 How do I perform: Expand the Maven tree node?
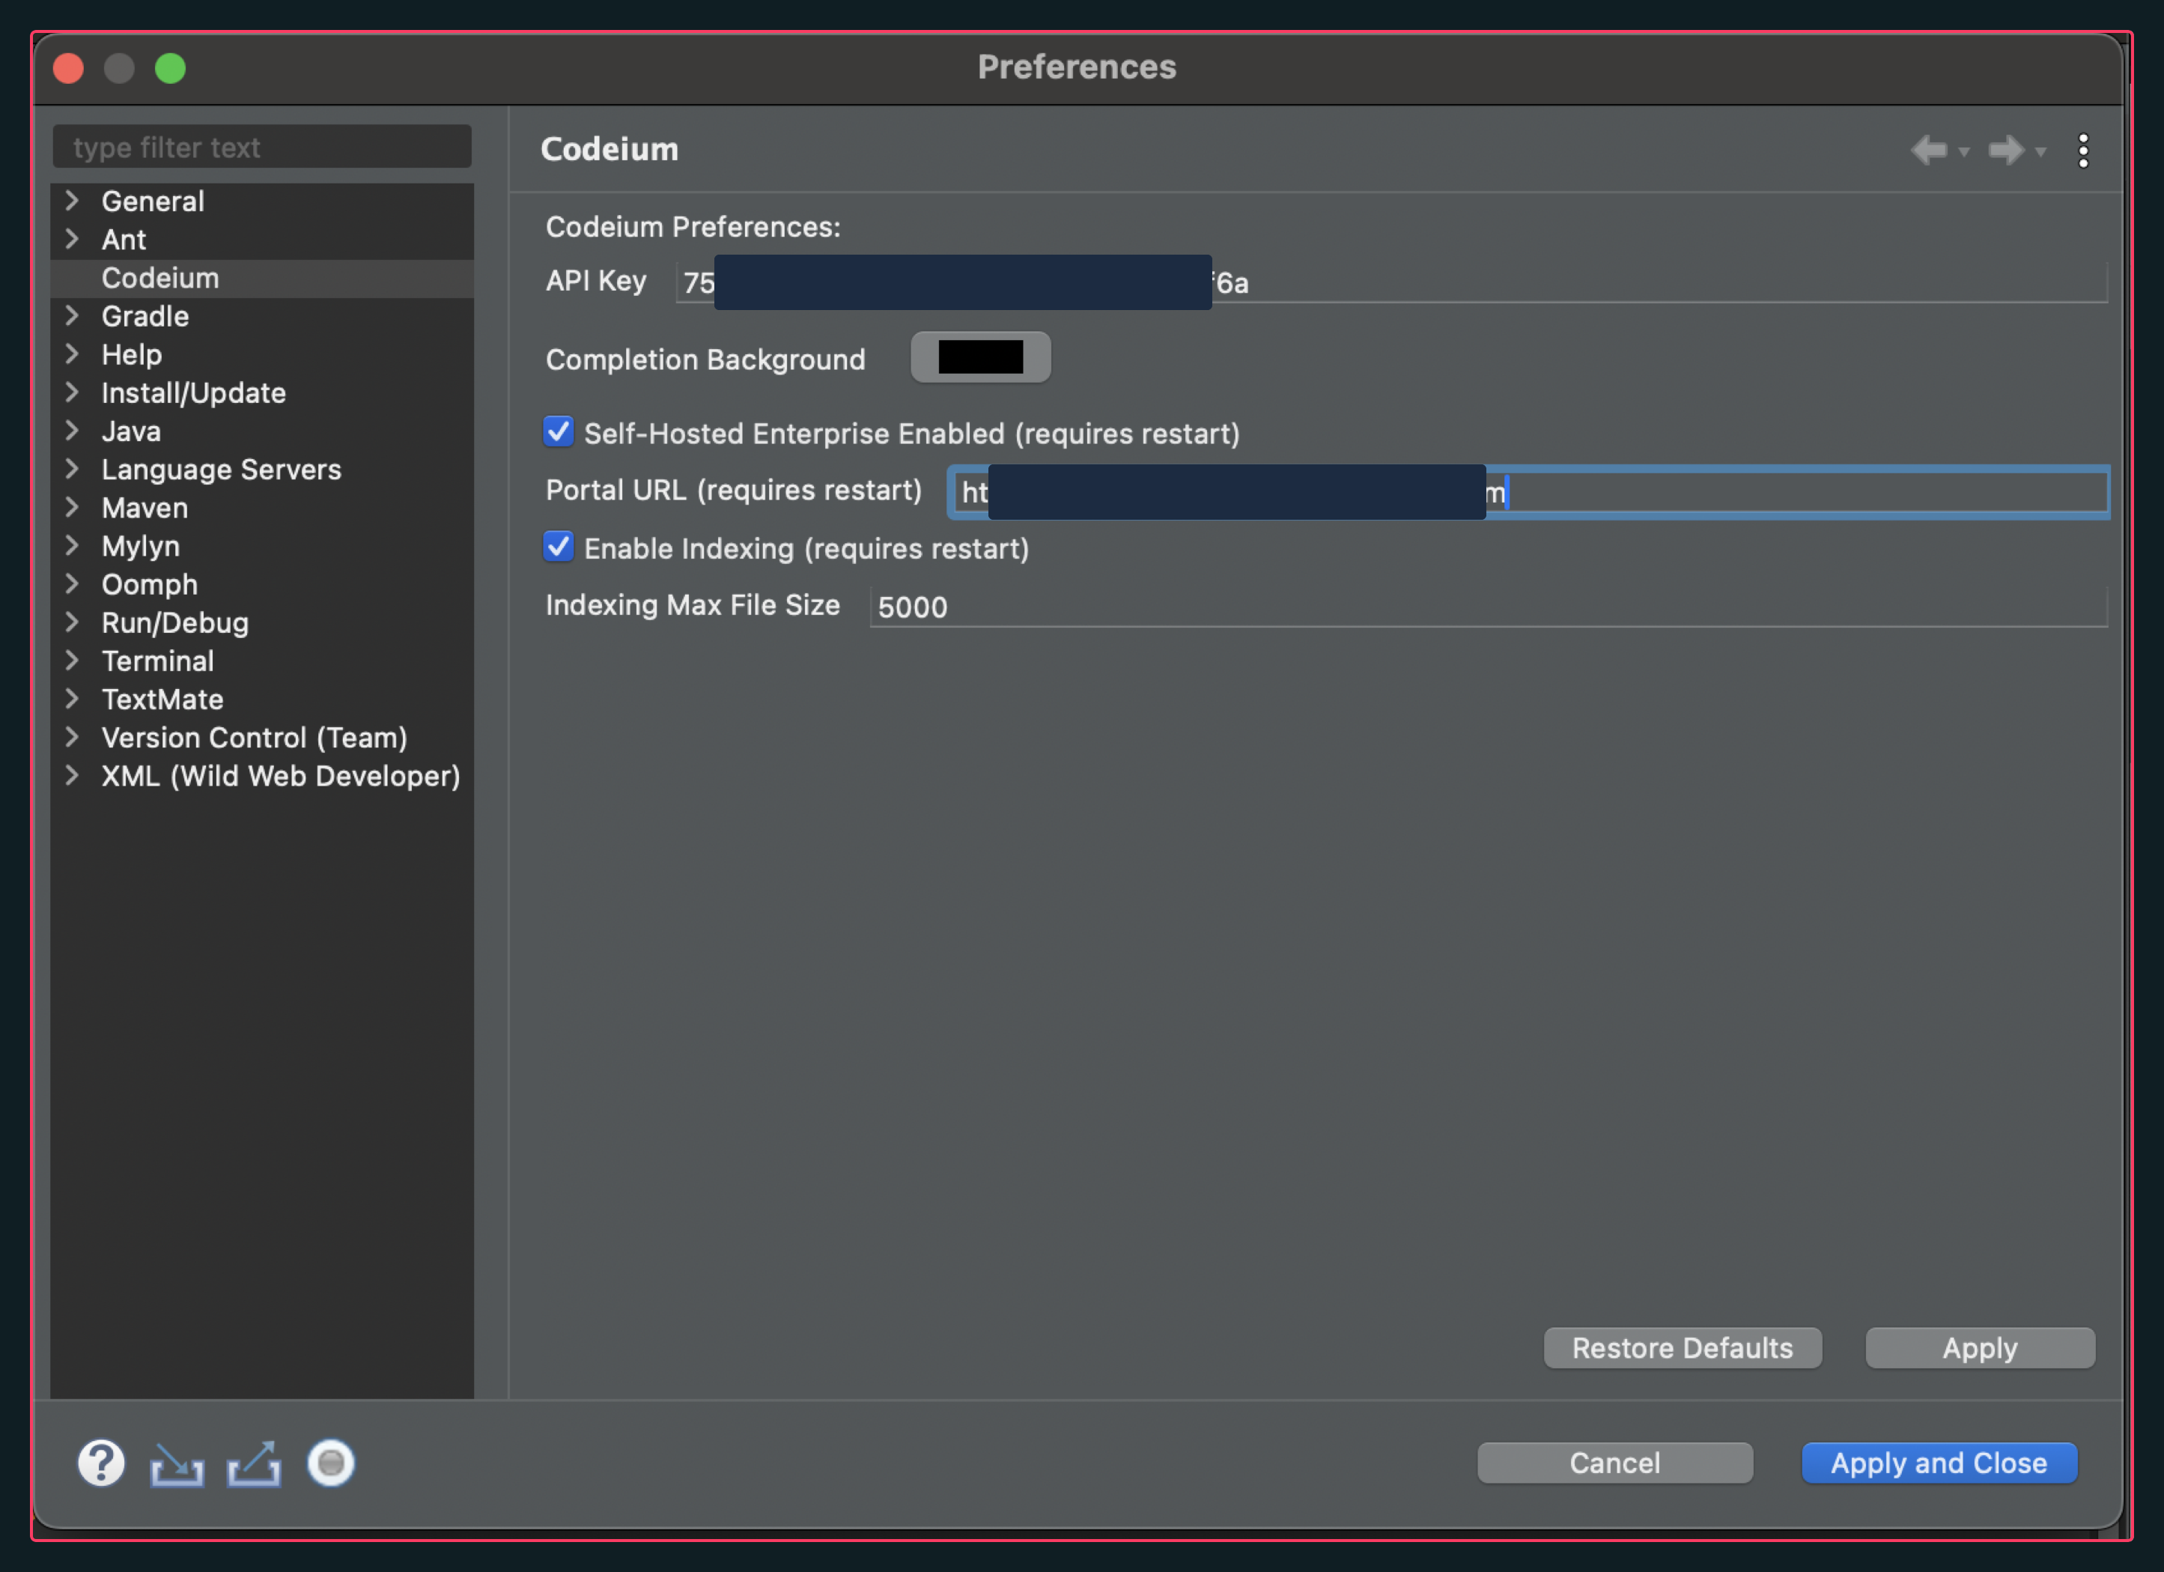click(73, 507)
